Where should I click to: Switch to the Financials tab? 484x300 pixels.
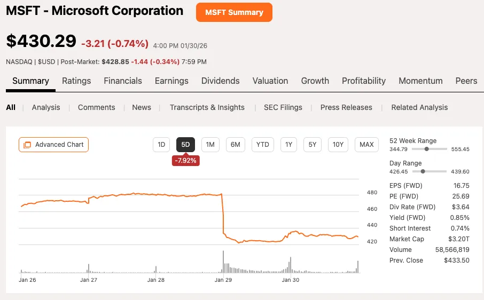tap(123, 81)
